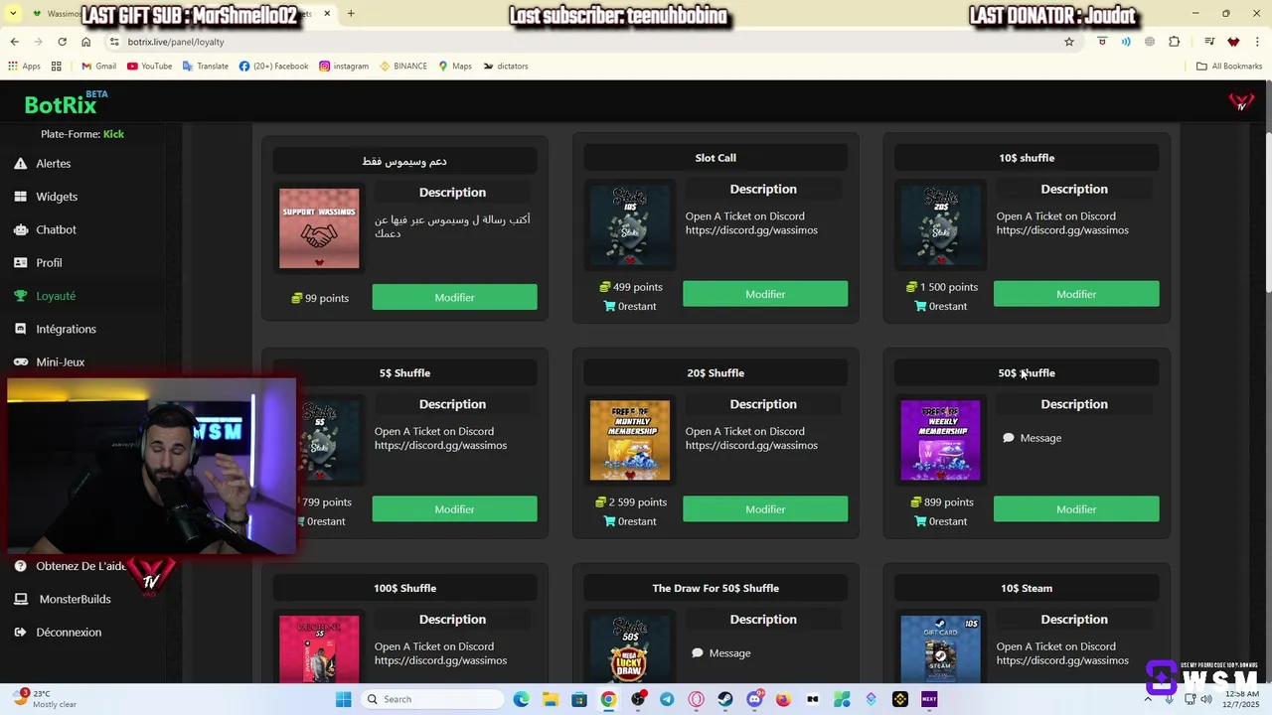Open the YouTube bookmark
Screen dimensions: 1272x715
coord(149,67)
